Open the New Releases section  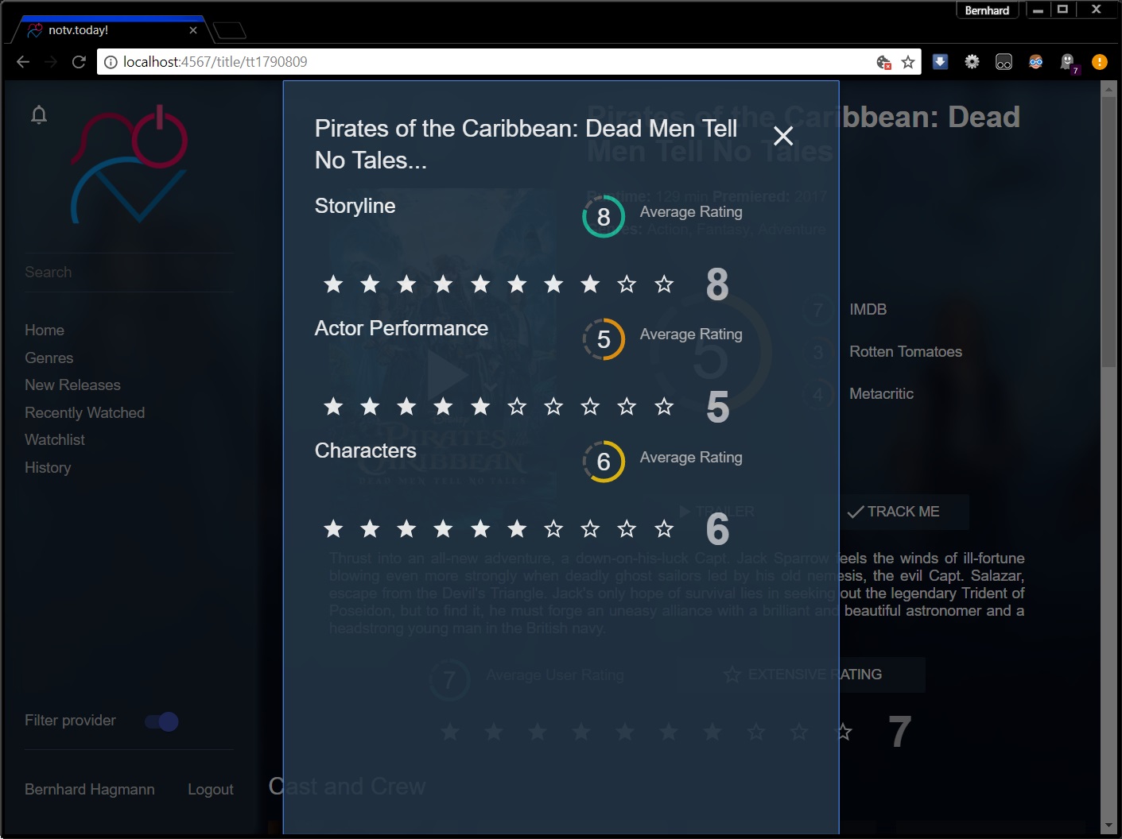tap(72, 385)
